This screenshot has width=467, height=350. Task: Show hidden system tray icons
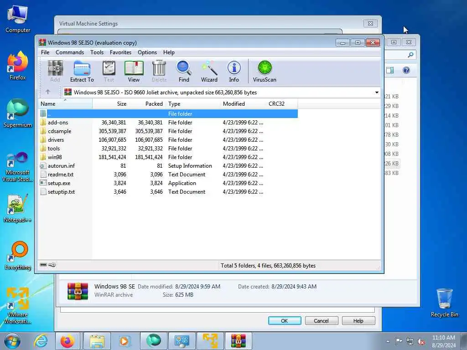388,341
